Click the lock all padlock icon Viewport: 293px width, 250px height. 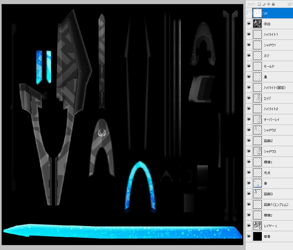pos(273,4)
